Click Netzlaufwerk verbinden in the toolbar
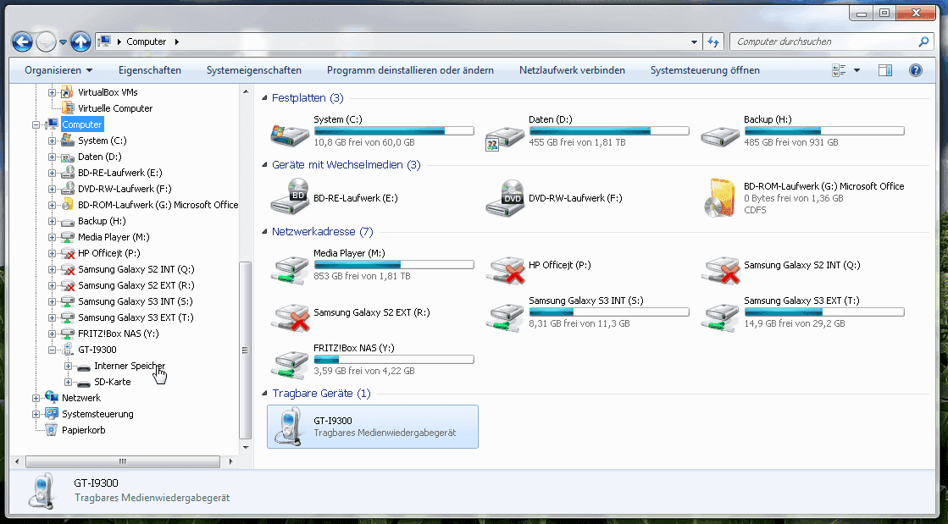 click(572, 70)
